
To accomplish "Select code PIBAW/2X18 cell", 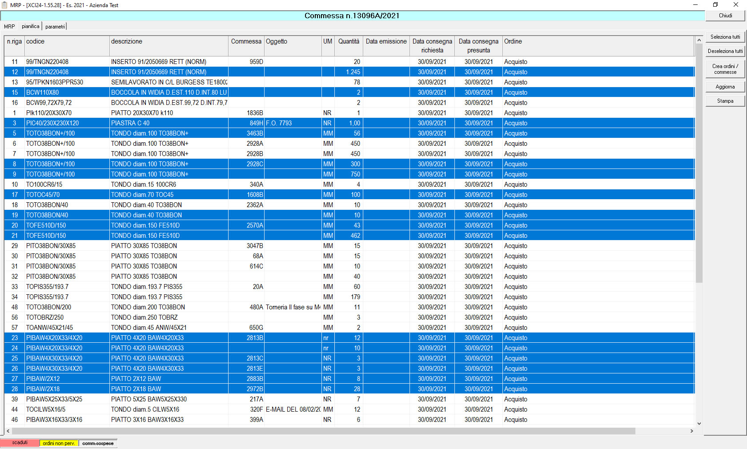I will (67, 389).
